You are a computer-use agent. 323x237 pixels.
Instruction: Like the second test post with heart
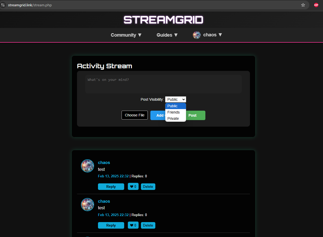click(133, 225)
